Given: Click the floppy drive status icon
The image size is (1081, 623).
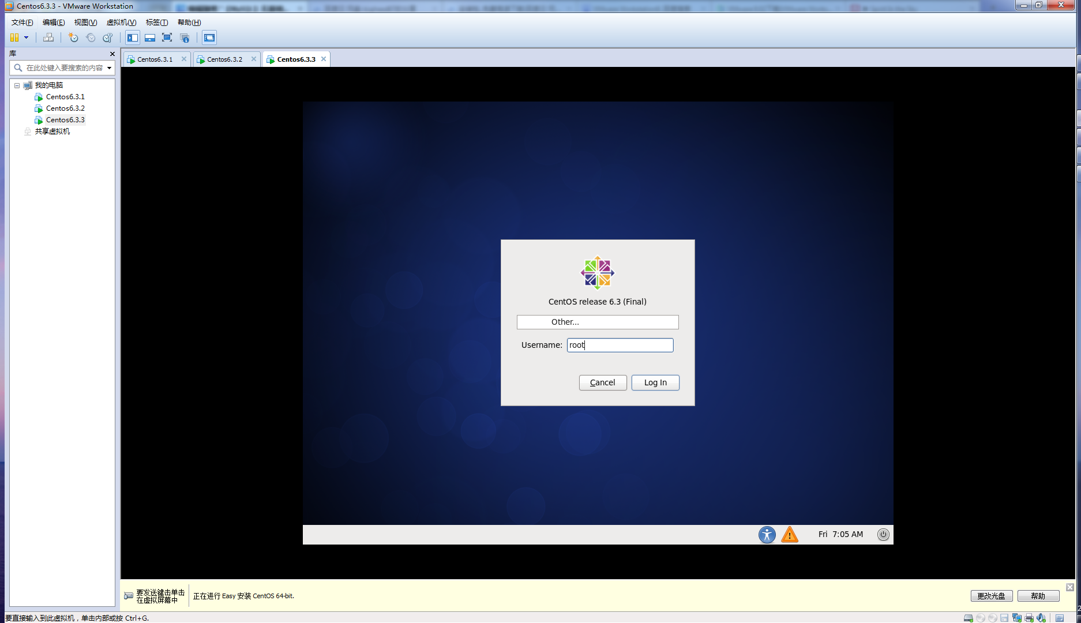Looking at the screenshot, I should click(1004, 618).
